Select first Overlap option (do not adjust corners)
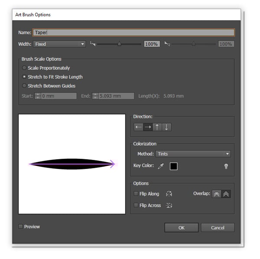The image size is (260, 259). click(217, 194)
